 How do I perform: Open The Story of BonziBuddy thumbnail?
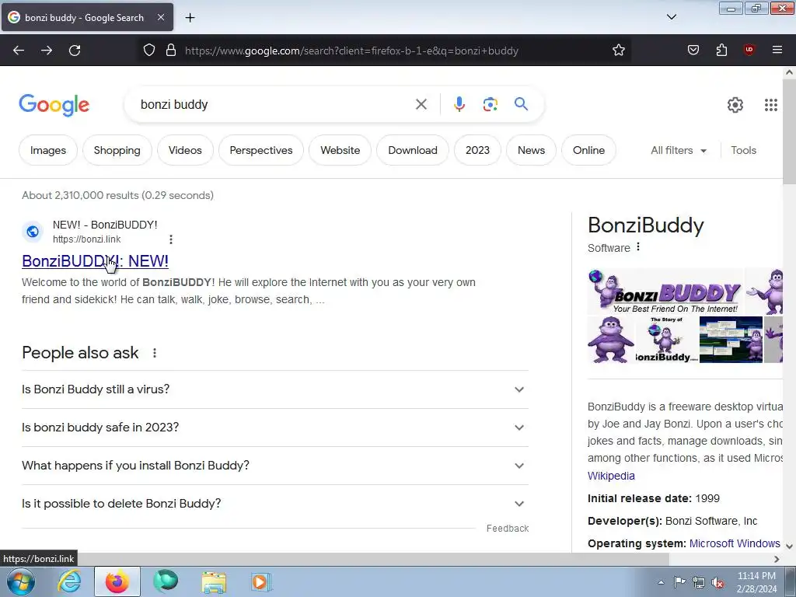point(666,340)
